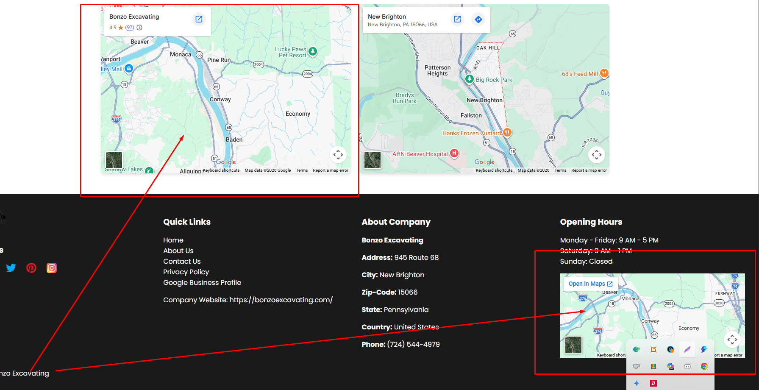Open the blue ring tray icon with warning badge
The width and height of the screenshot is (759, 390).
[x=670, y=349]
